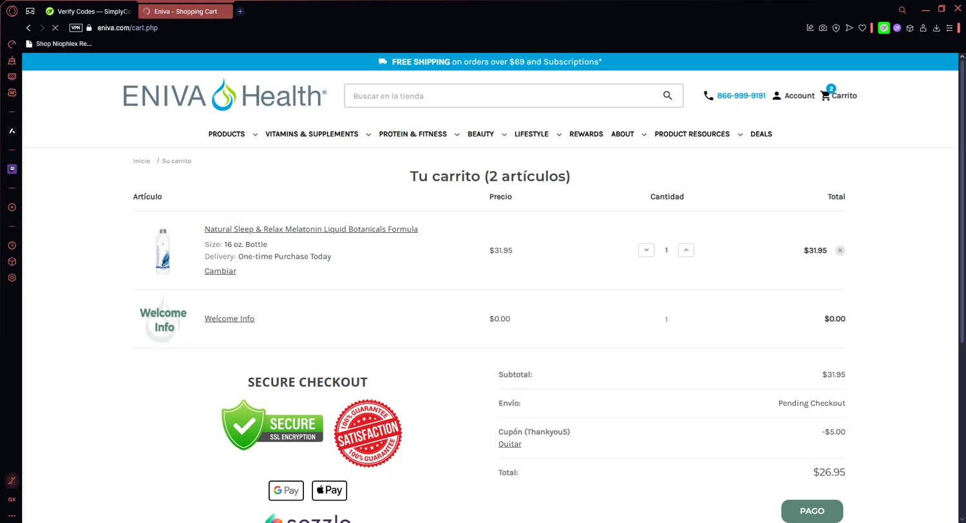Open the Carrito cart icon
Viewport: 966px width, 523px height.
pyautogui.click(x=838, y=94)
